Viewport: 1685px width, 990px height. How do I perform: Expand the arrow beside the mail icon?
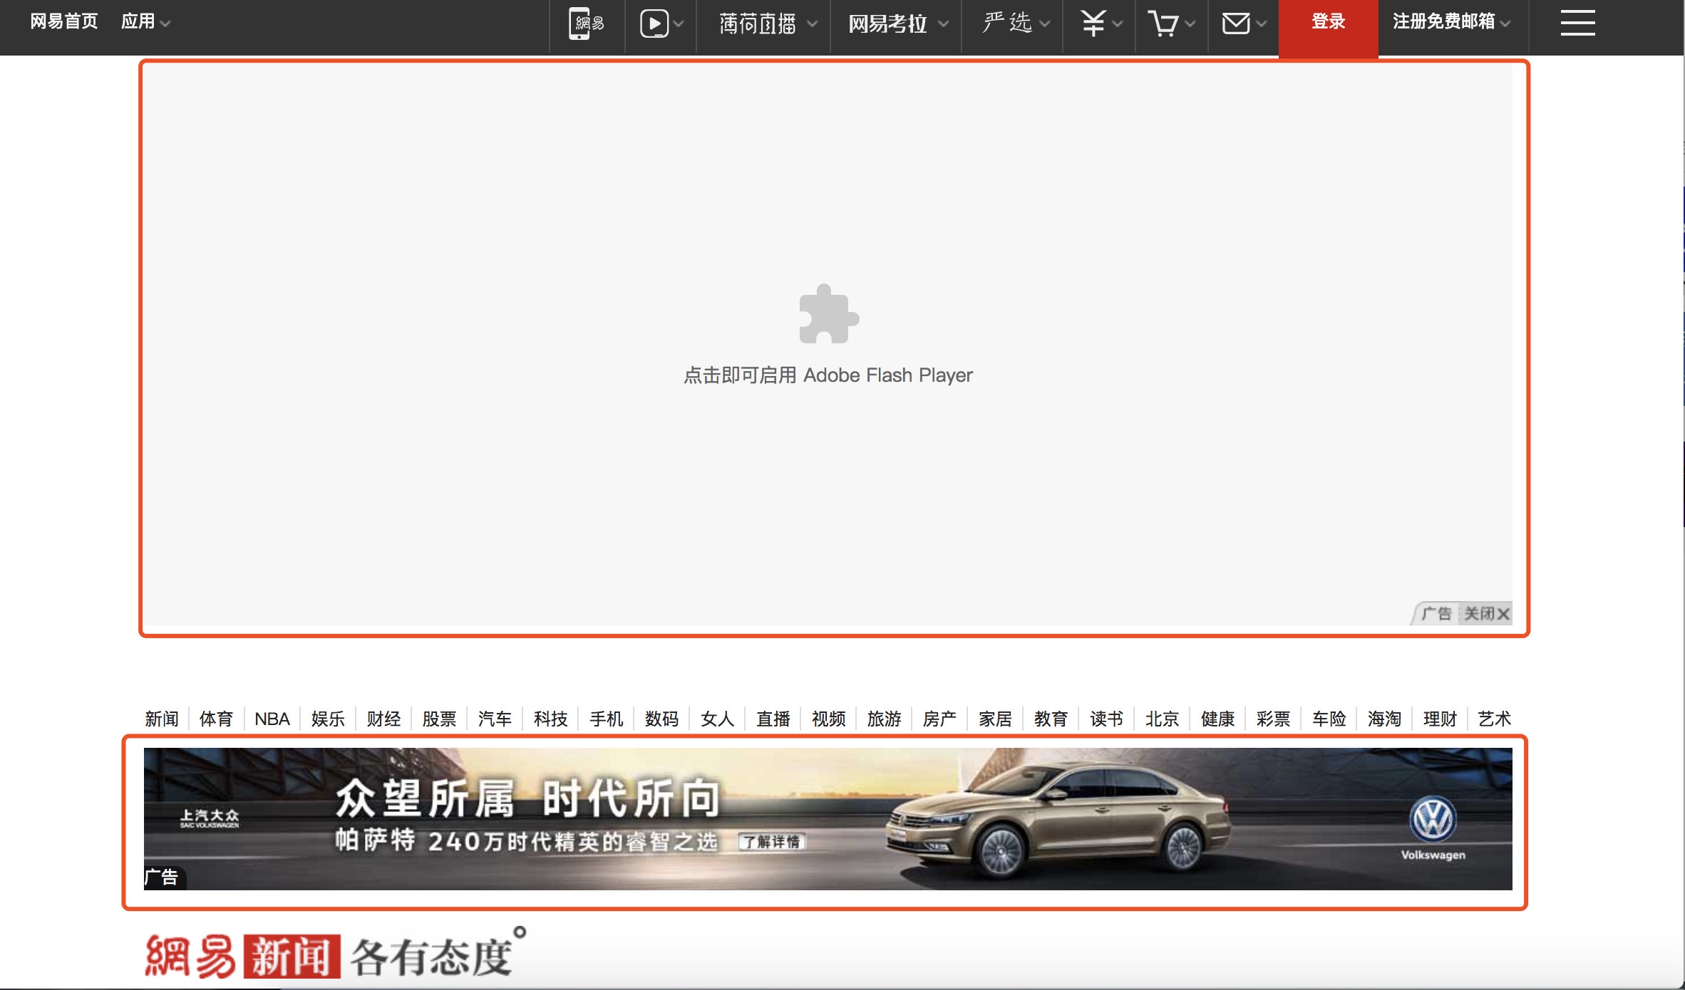[1261, 24]
